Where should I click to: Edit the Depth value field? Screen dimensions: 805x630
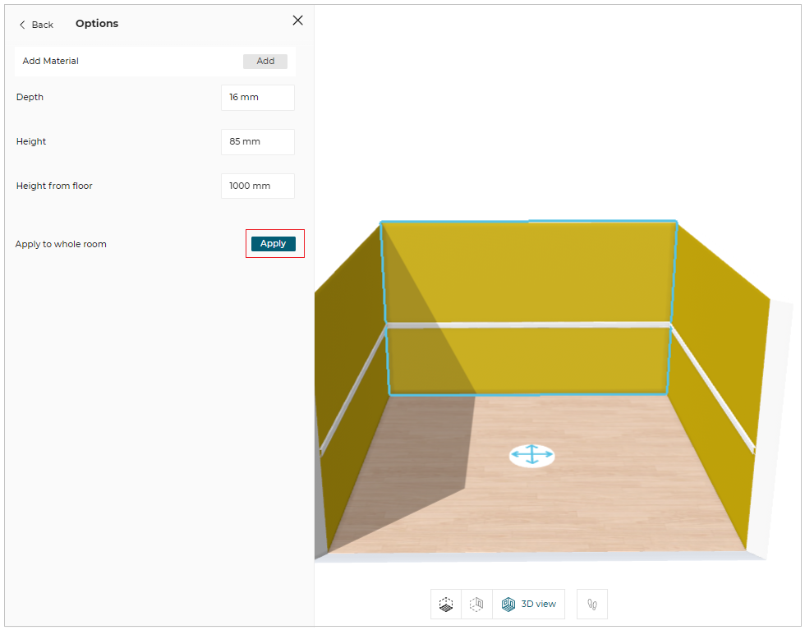point(257,97)
